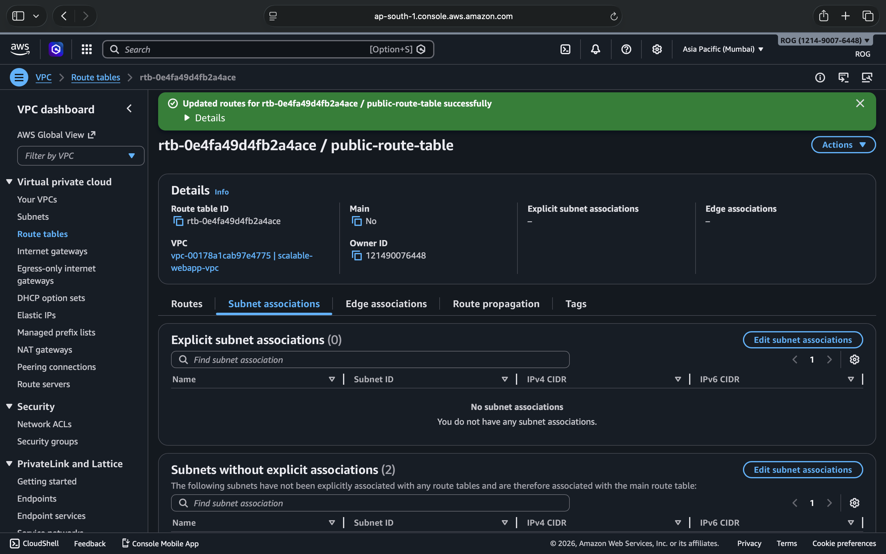The image size is (886, 554).
Task: Open Asia Pacific (Mumbai) region selector
Action: [x=723, y=49]
